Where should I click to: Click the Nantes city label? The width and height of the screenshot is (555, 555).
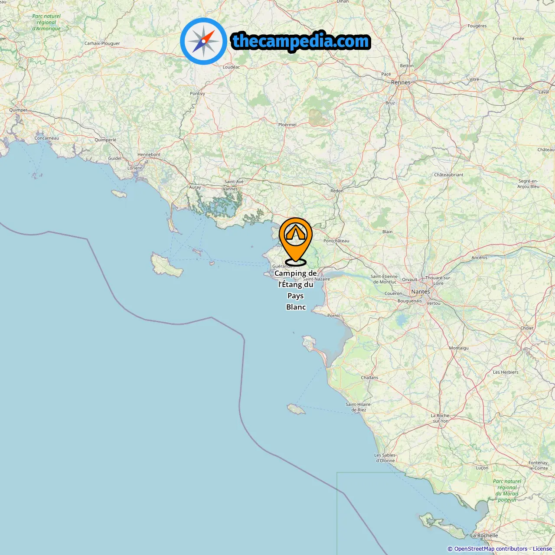click(x=421, y=292)
